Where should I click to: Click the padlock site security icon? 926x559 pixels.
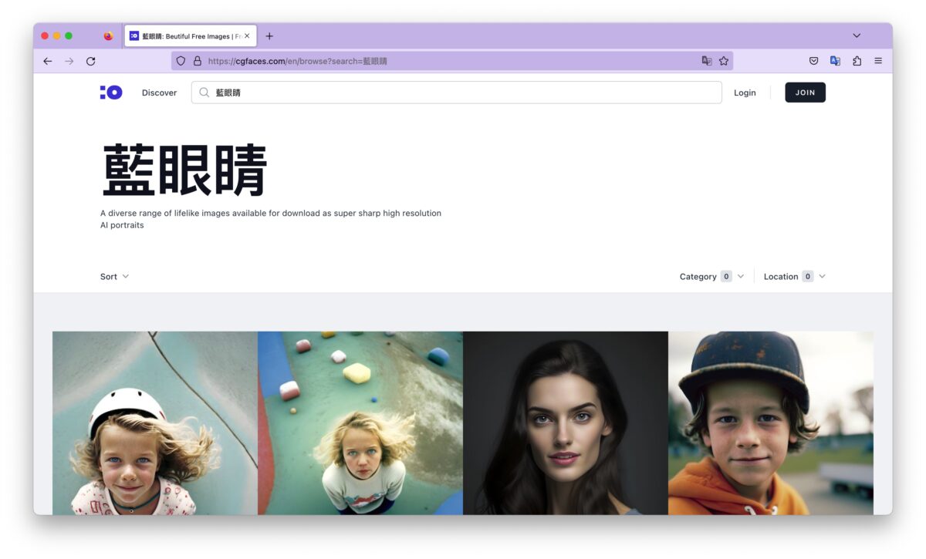coord(198,61)
